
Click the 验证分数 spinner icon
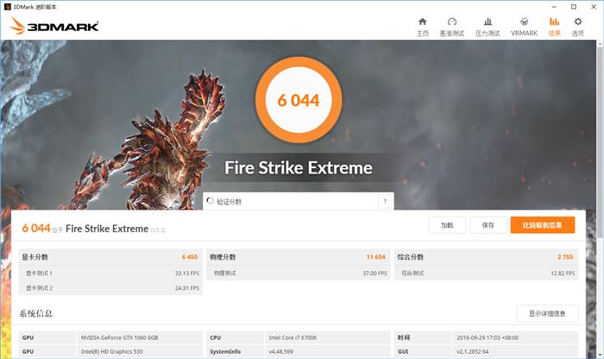click(210, 201)
